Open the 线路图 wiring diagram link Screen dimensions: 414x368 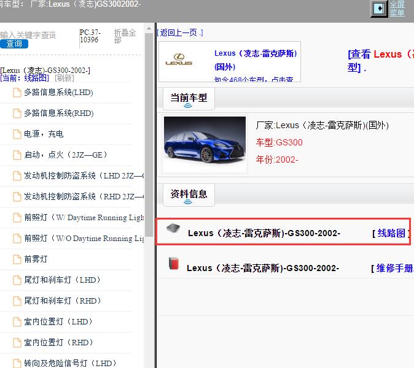coord(391,233)
